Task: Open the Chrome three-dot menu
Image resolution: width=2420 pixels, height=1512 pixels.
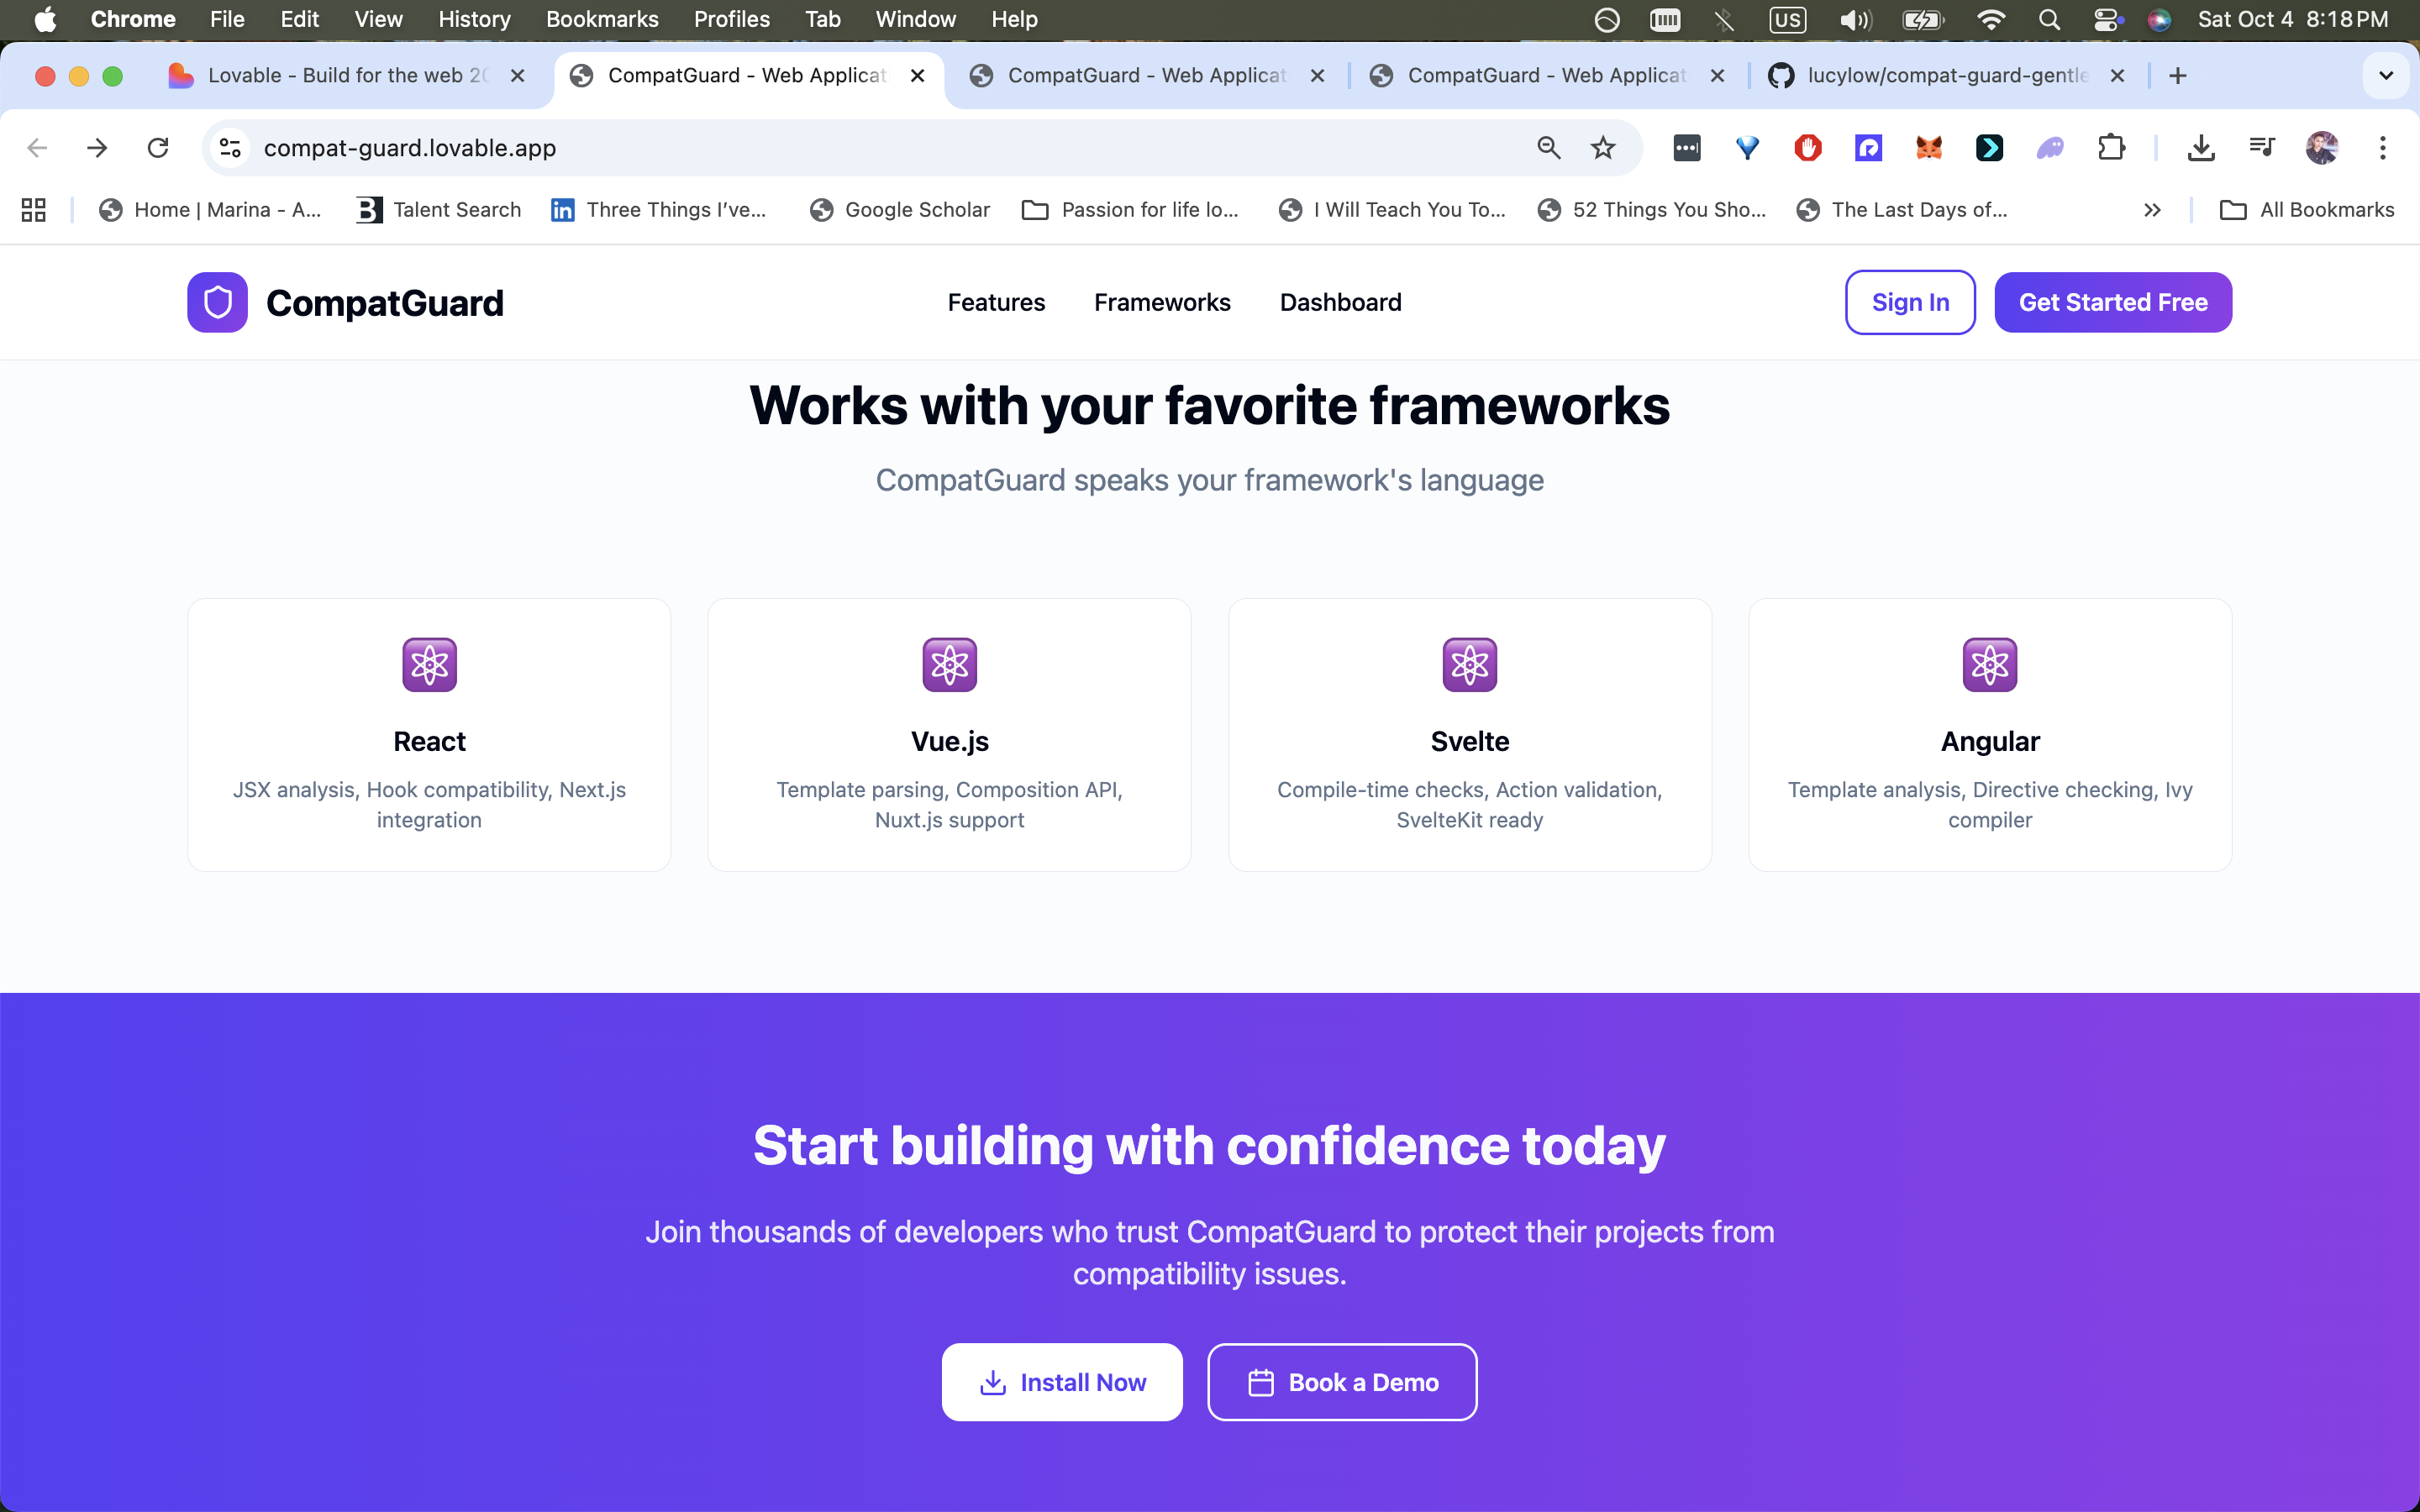Action: (2383, 148)
